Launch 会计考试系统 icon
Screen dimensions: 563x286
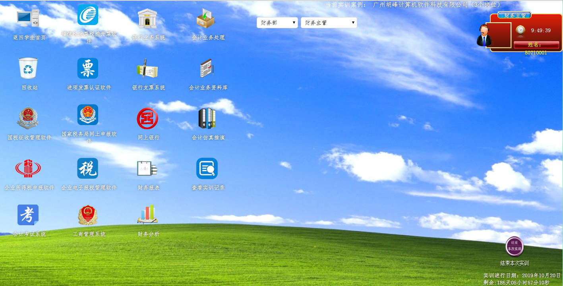28,215
